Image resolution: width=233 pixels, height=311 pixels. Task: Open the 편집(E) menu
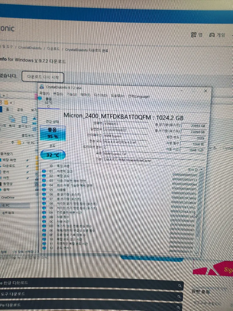[58, 94]
